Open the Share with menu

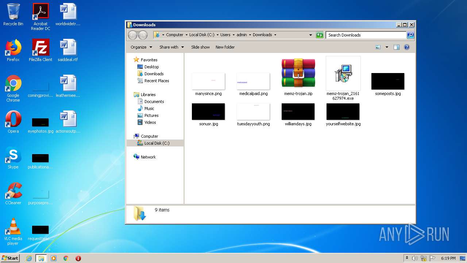coord(171,47)
